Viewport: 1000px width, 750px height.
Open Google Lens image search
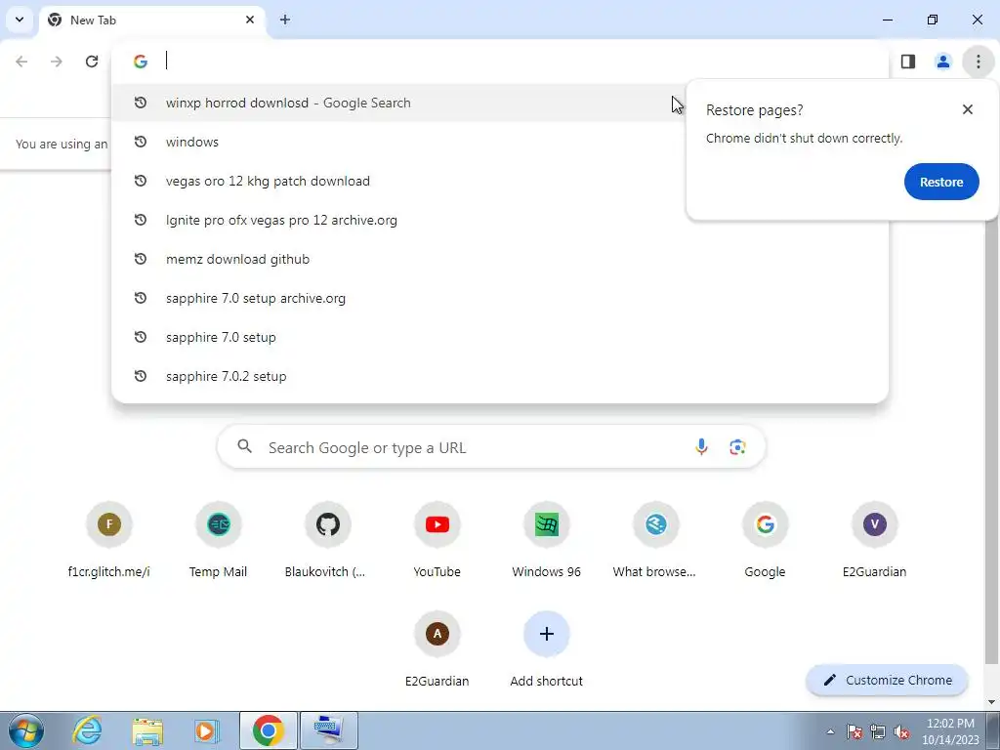click(x=737, y=447)
